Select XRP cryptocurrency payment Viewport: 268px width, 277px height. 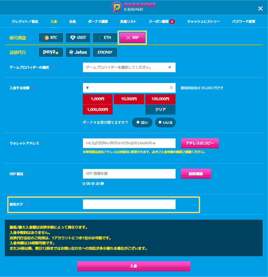point(132,38)
